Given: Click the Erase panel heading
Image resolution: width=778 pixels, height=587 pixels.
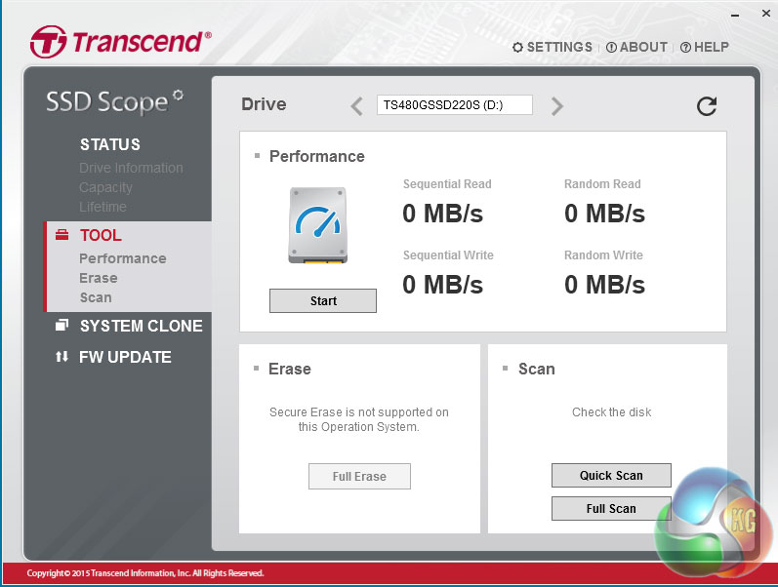Looking at the screenshot, I should click(290, 369).
